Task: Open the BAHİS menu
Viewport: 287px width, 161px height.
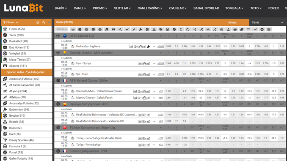Action: pos(61,8)
